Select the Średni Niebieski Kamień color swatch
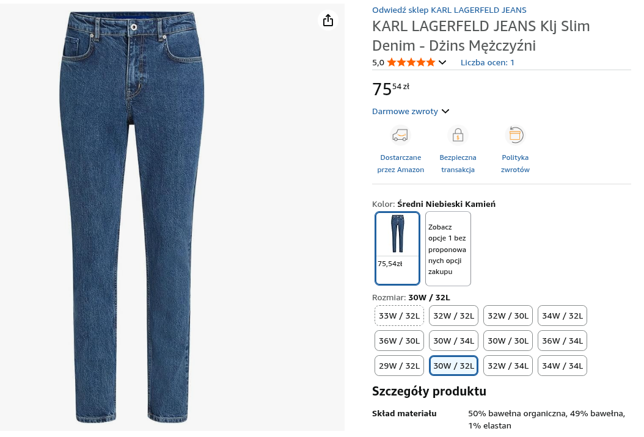This screenshot has width=644, height=437. (397, 248)
